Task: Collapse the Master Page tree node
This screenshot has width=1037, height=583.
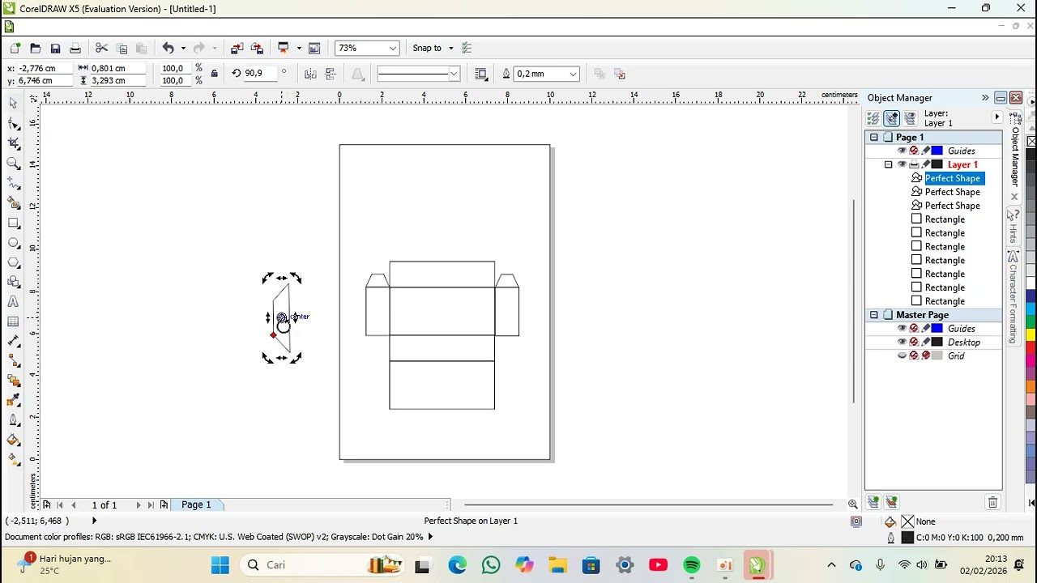Action: click(x=873, y=315)
